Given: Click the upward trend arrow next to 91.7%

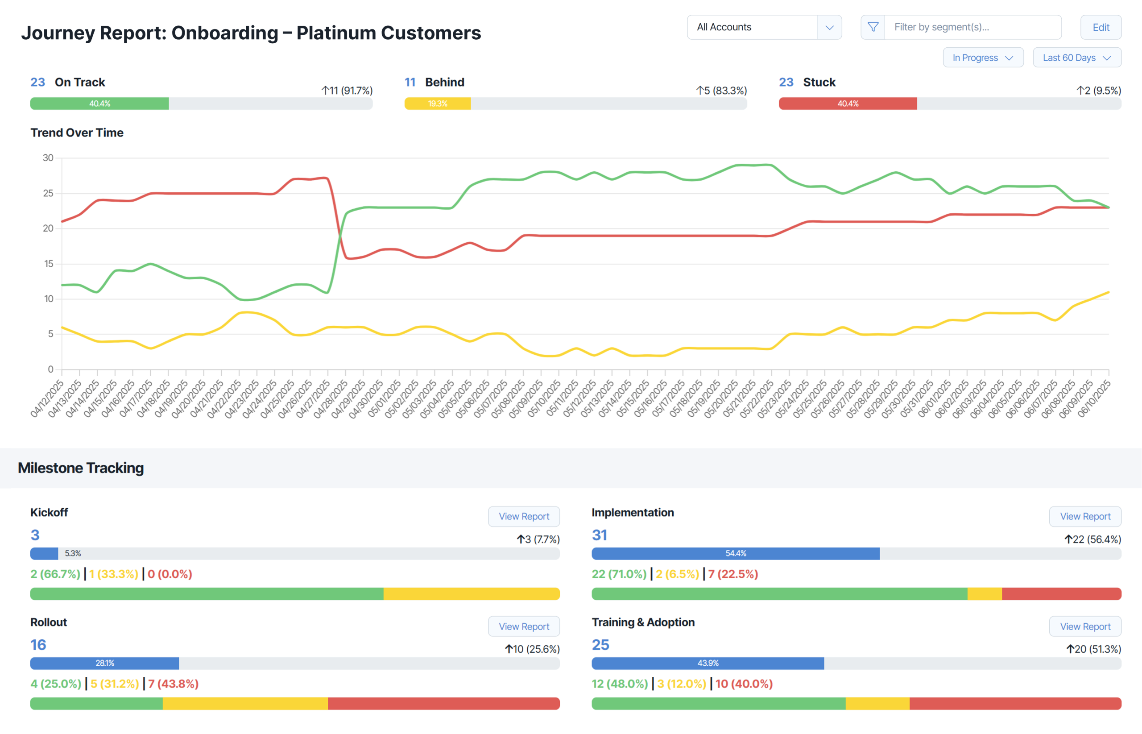Looking at the screenshot, I should tap(325, 90).
